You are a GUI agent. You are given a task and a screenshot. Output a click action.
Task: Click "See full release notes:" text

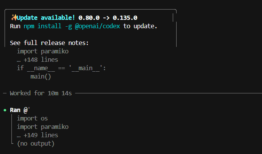point(49,43)
